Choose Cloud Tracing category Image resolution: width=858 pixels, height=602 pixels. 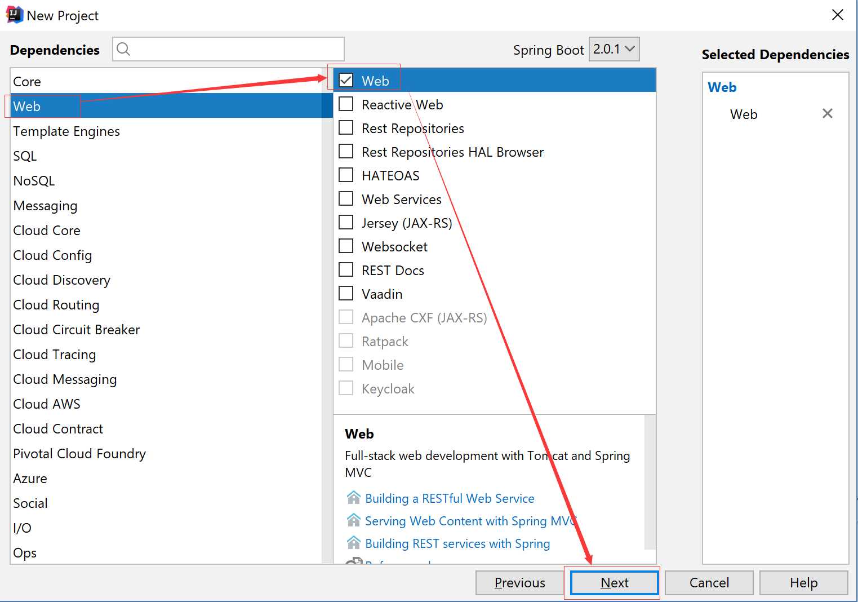pyautogui.click(x=166, y=355)
